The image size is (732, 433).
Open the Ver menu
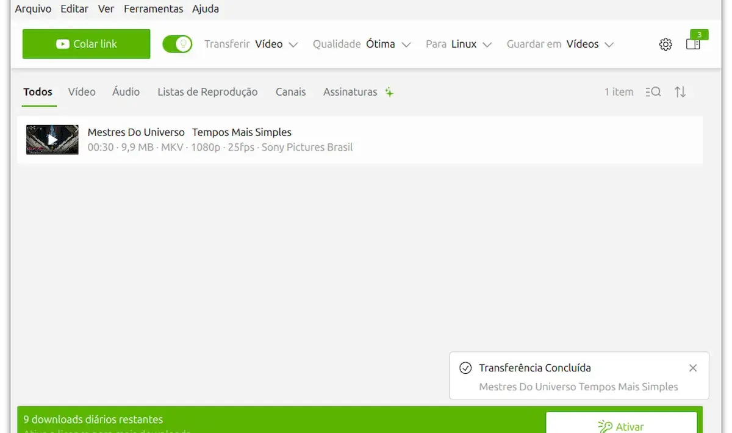tap(106, 9)
